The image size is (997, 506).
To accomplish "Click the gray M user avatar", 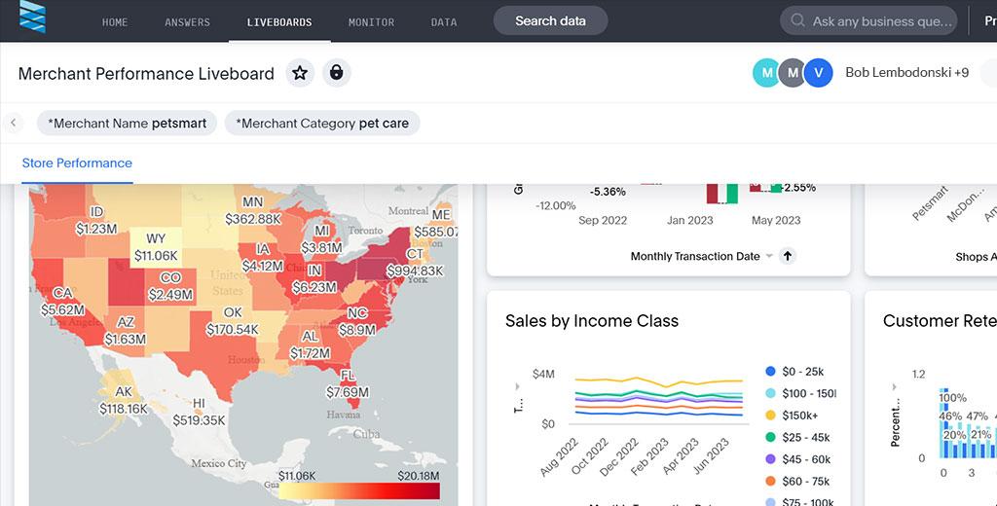I will [x=793, y=72].
